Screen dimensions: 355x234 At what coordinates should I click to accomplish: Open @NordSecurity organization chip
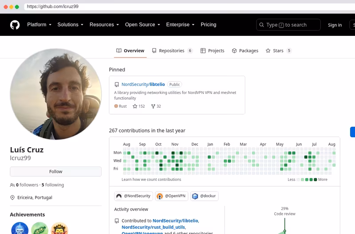tap(134, 196)
